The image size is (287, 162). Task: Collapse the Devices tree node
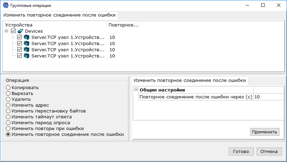7,31
